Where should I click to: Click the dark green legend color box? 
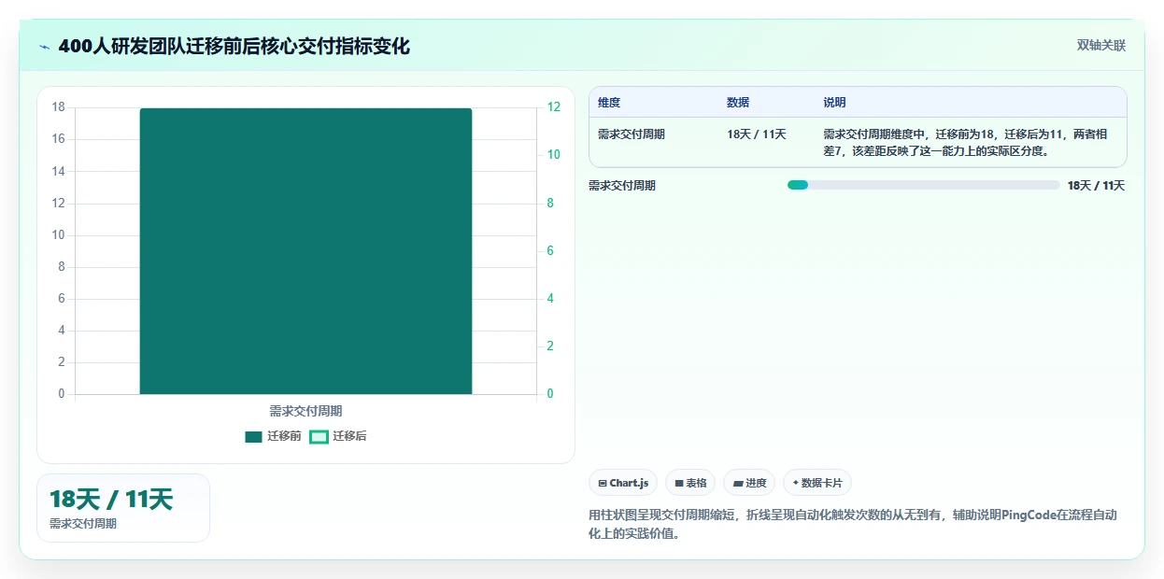pyautogui.click(x=253, y=437)
